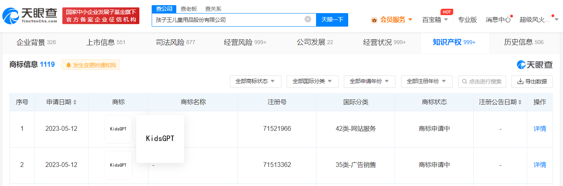Click the 导出数据 button

pos(532,81)
